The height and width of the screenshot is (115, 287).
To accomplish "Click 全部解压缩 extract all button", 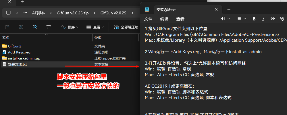I will [x=126, y=27].
